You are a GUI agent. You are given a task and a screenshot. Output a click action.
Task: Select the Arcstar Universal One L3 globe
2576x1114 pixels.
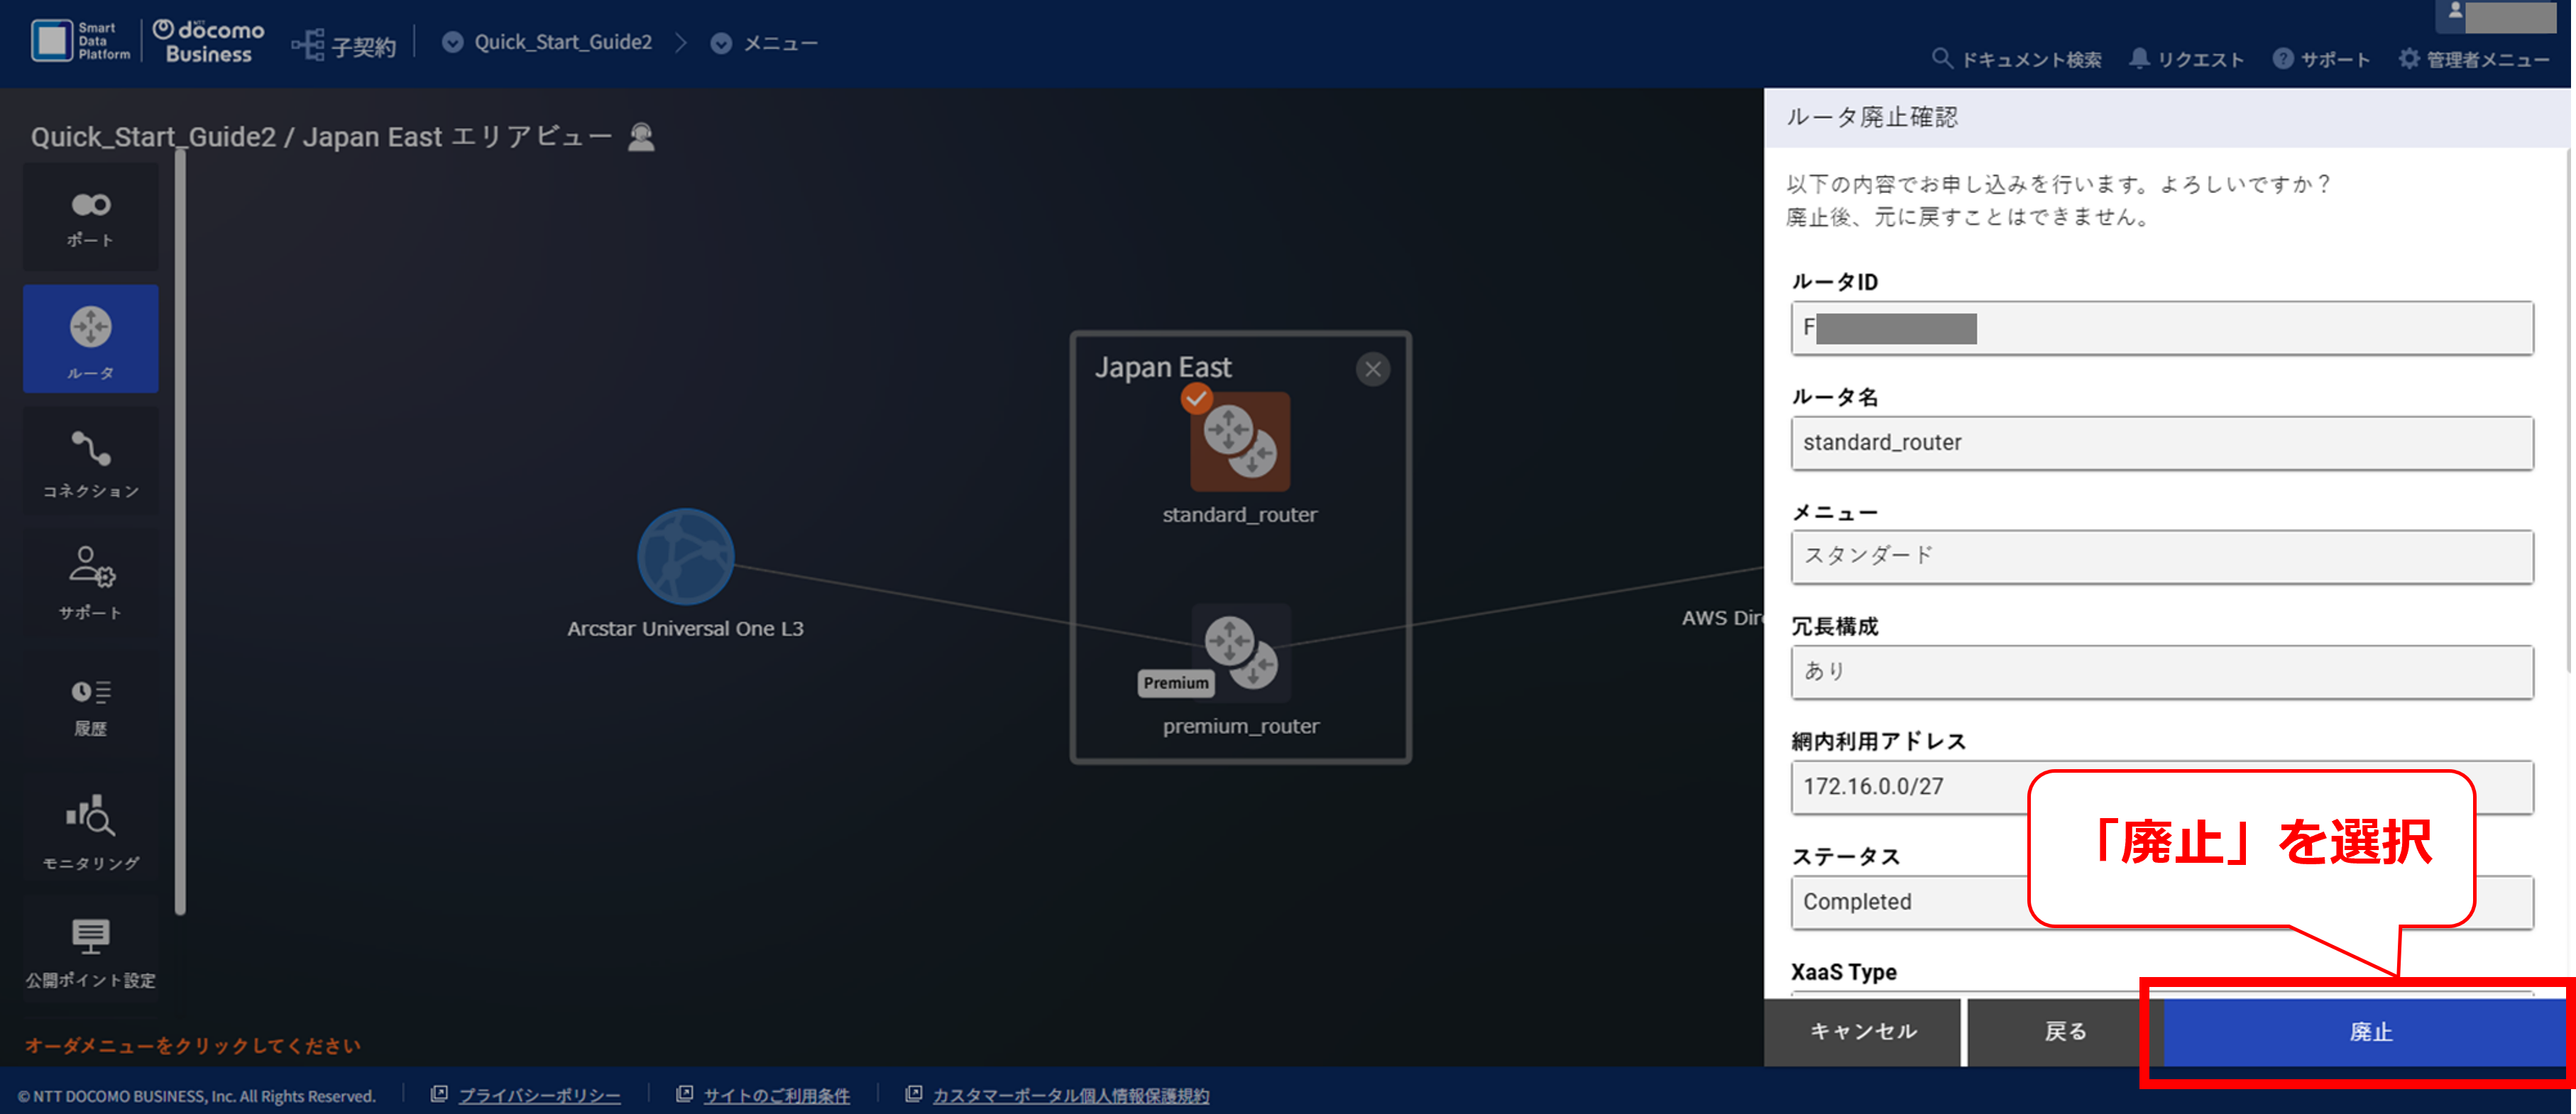686,557
